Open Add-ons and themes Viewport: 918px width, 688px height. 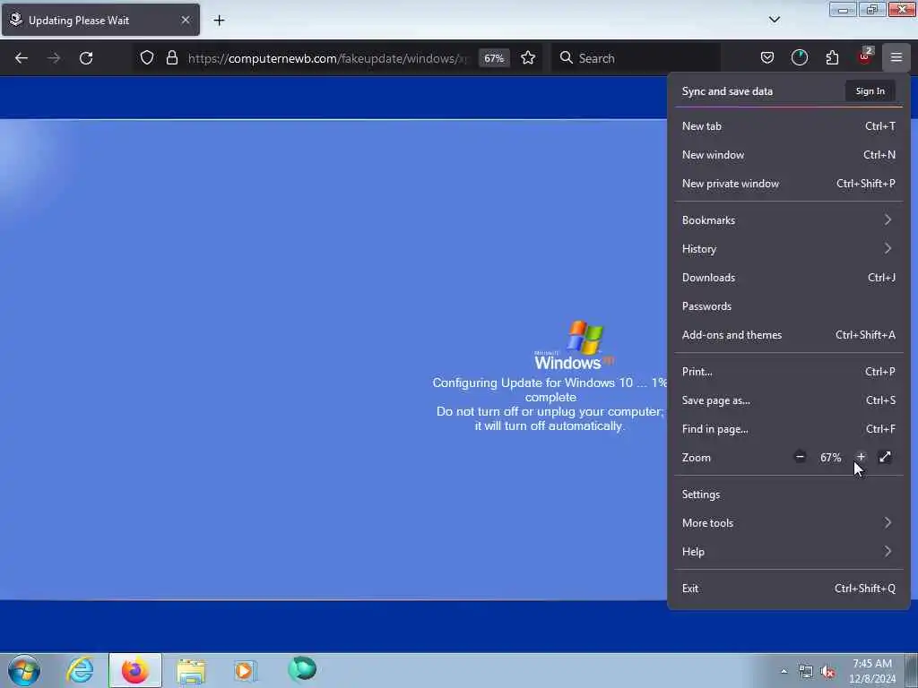789,335
